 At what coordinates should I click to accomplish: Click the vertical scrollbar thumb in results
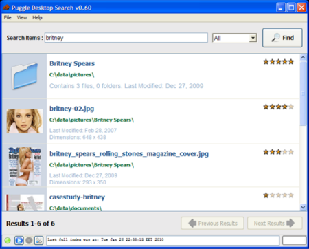pos(303,94)
